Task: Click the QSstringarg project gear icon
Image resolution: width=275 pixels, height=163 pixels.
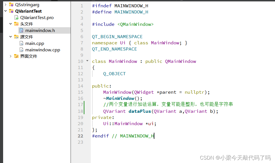Action: (x=11, y=4)
